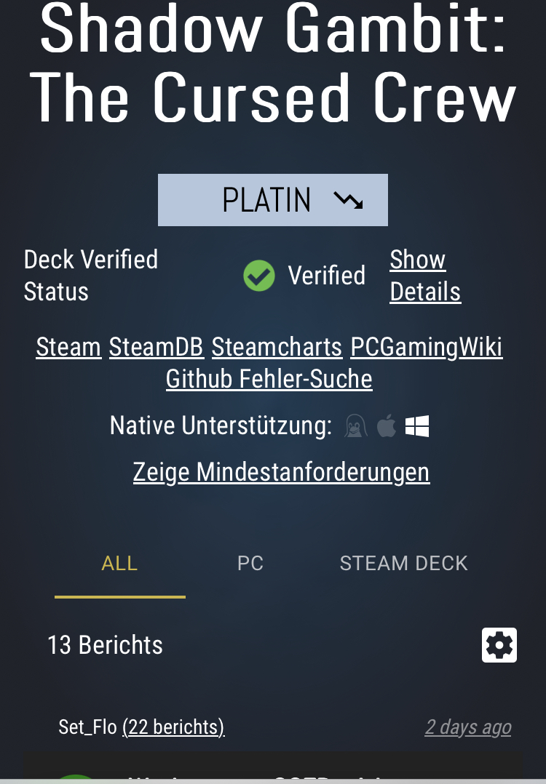Open the Steamcharts link

point(277,348)
